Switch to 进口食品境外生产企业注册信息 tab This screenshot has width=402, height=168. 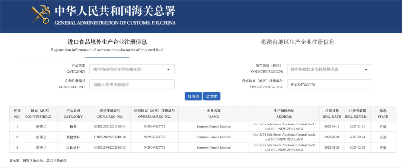point(107,45)
